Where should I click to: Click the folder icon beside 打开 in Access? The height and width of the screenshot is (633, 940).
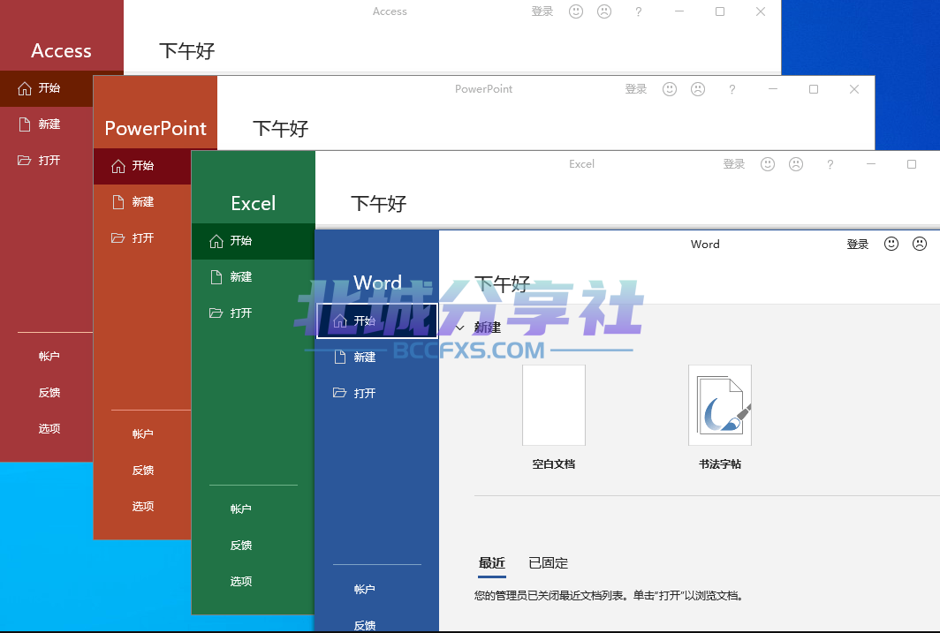(x=25, y=161)
